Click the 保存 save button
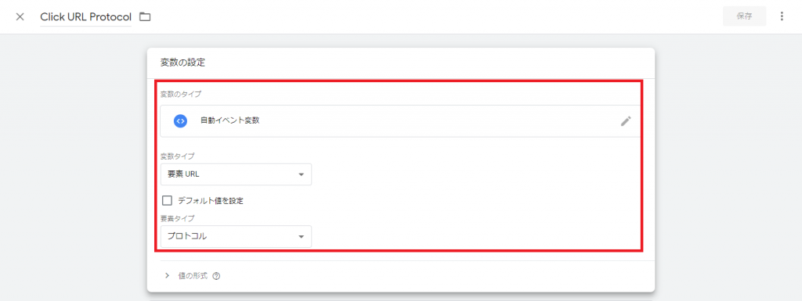Viewport: 802px width, 301px height. (x=744, y=16)
